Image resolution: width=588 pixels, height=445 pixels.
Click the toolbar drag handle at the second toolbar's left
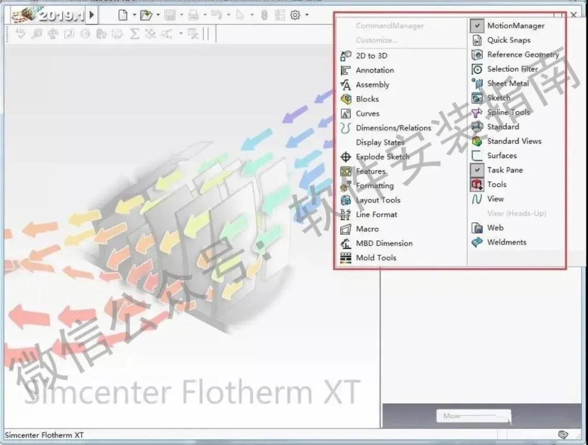coord(8,34)
